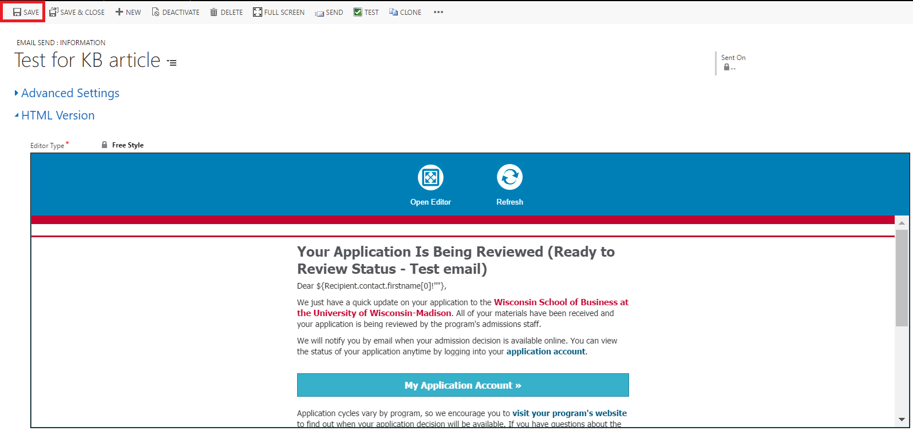The image size is (913, 439).
Task: Open the more commands ellipsis menu
Action: 438,12
